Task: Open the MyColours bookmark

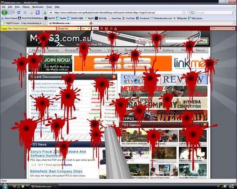Action: pos(195,18)
